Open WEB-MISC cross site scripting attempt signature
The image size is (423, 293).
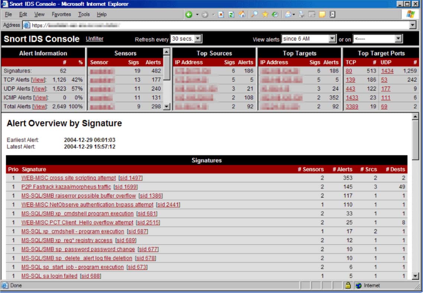coord(68,178)
